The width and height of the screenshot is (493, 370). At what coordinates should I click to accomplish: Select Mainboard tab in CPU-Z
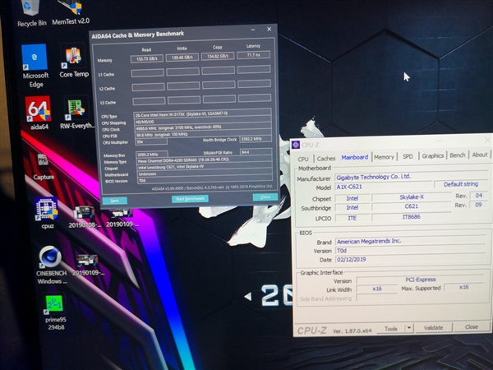[355, 157]
